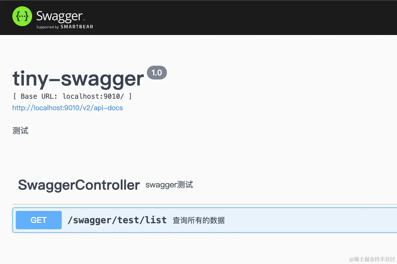Click the blue GET method badge
This screenshot has height=264, width=397.
[39, 220]
